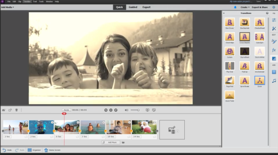Click the Render button

pyautogui.click(x=66, y=110)
